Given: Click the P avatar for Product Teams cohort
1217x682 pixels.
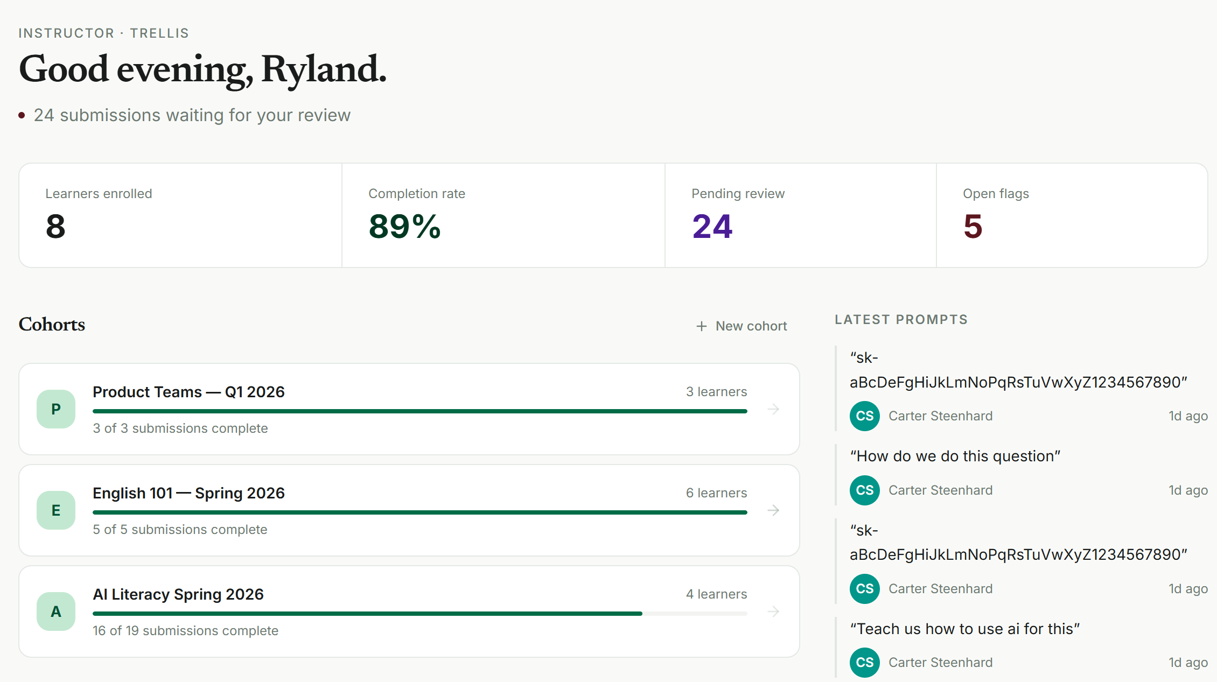Looking at the screenshot, I should click(x=56, y=409).
